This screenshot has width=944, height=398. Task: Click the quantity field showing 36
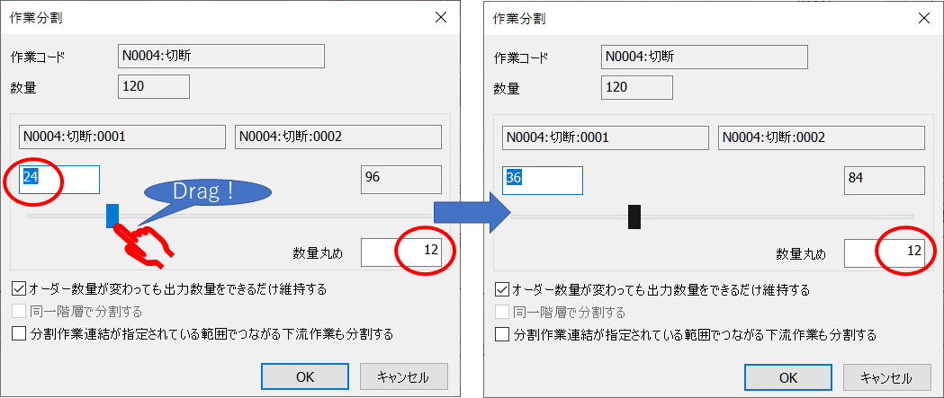[x=543, y=180]
